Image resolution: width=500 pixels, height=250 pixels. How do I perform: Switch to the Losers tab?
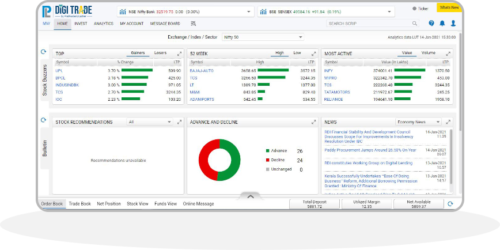tap(160, 53)
